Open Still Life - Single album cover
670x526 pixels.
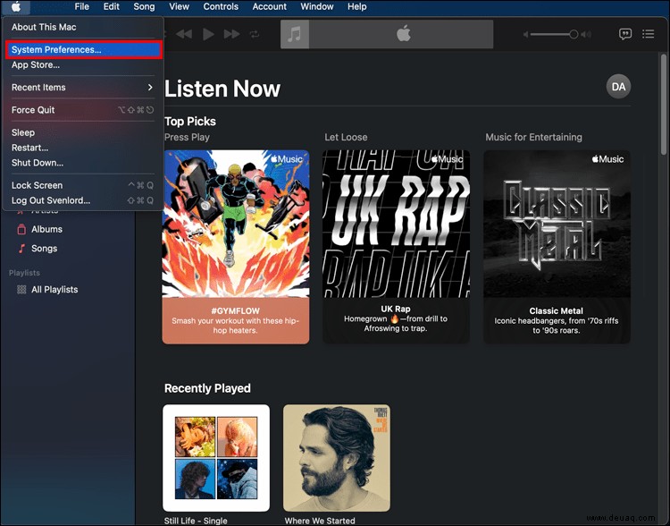pos(216,458)
